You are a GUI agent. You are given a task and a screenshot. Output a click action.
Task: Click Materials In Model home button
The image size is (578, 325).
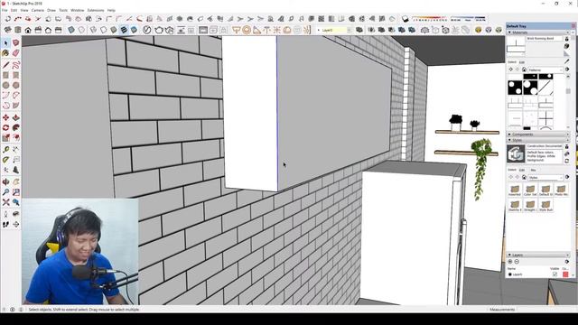[524, 70]
